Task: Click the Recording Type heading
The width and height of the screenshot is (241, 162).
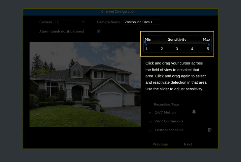Action: (x=166, y=104)
